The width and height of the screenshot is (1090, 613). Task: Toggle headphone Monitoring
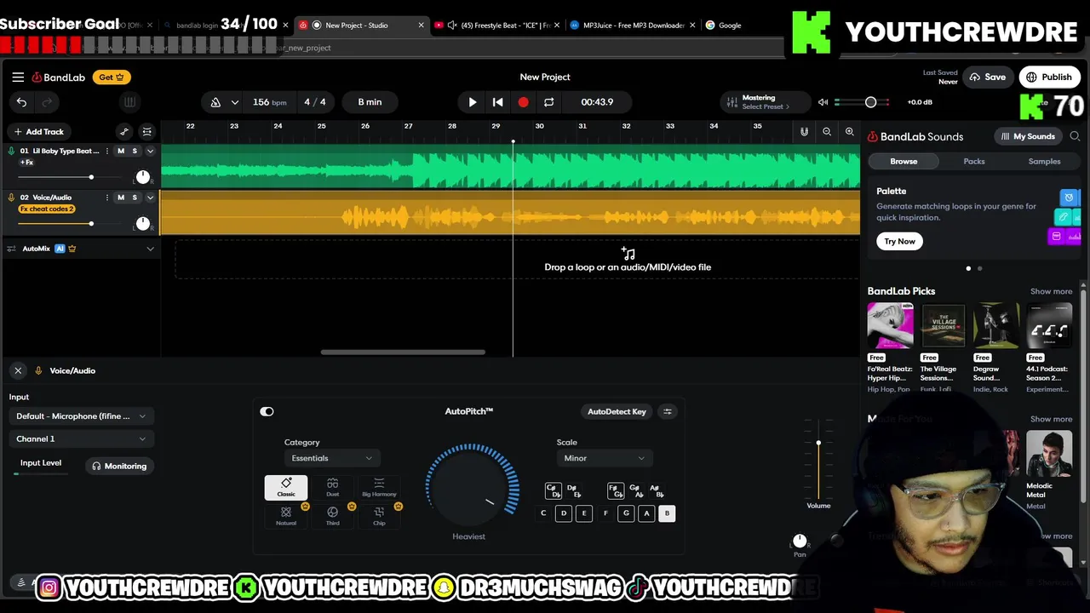pyautogui.click(x=119, y=466)
